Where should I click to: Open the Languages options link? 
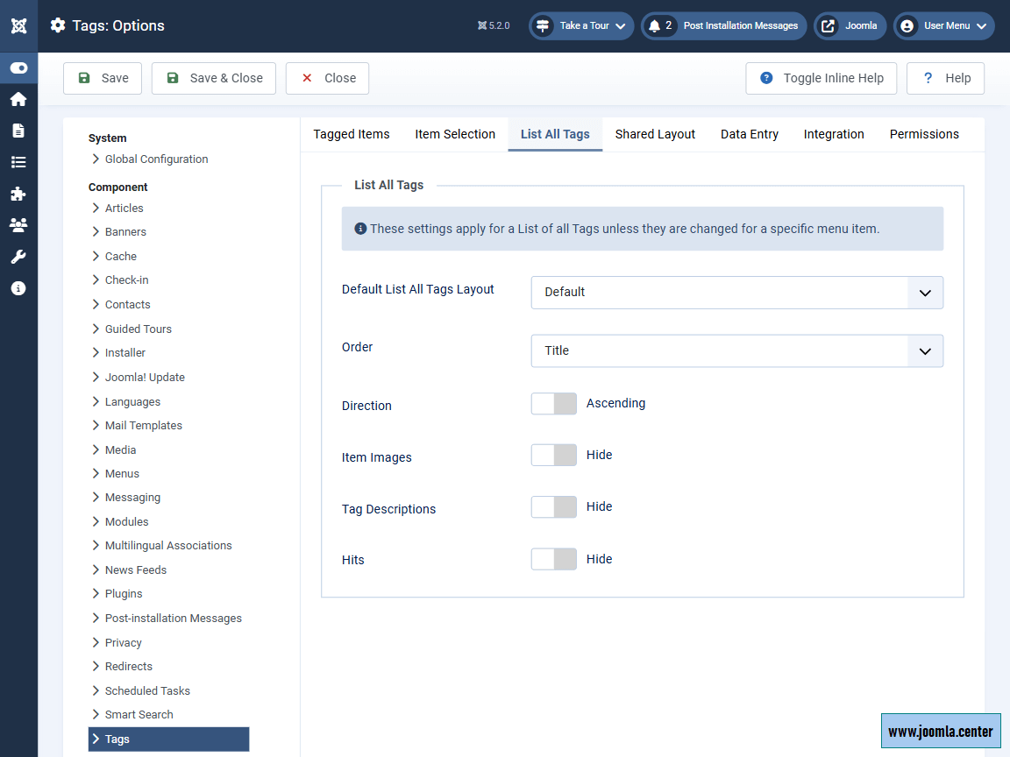coord(132,401)
